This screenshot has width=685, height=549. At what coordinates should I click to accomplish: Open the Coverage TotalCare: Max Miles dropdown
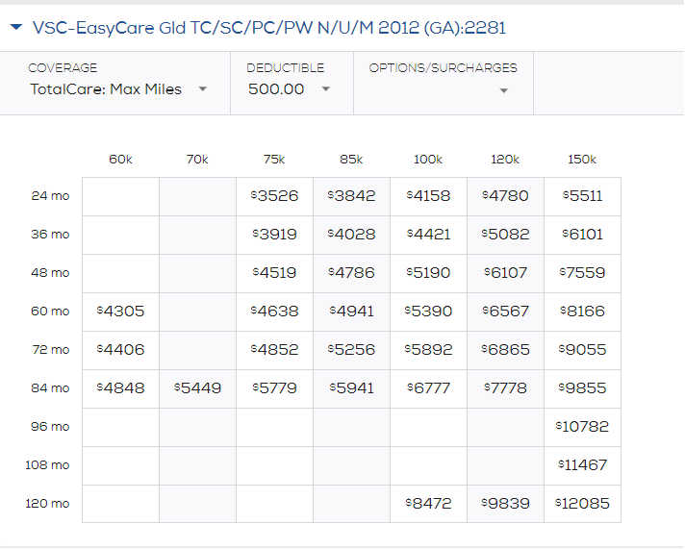[x=118, y=89]
